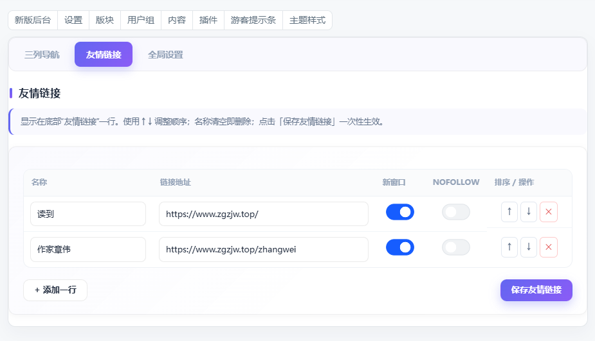
Task: Go to the 版块 menu item
Action: [105, 20]
